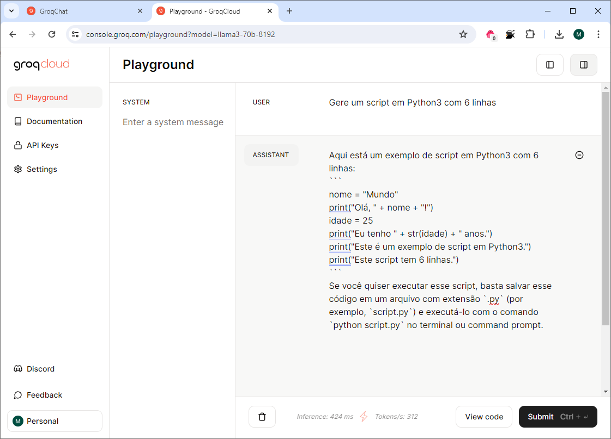The width and height of the screenshot is (611, 439).
Task: Click the user message text
Action: (x=412, y=103)
